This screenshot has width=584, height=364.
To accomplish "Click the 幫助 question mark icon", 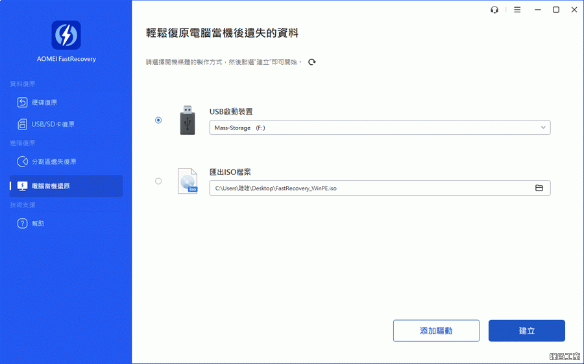I will click(22, 223).
